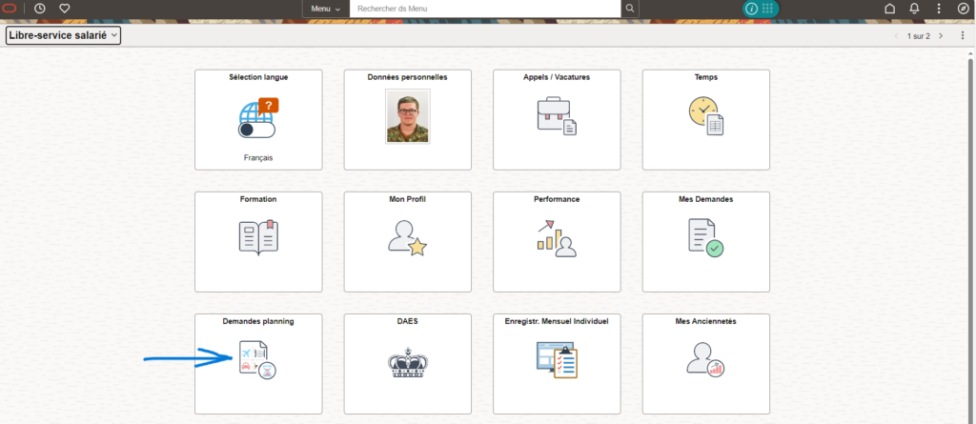The image size is (976, 424).
Task: Open the notifications bell
Action: click(914, 9)
